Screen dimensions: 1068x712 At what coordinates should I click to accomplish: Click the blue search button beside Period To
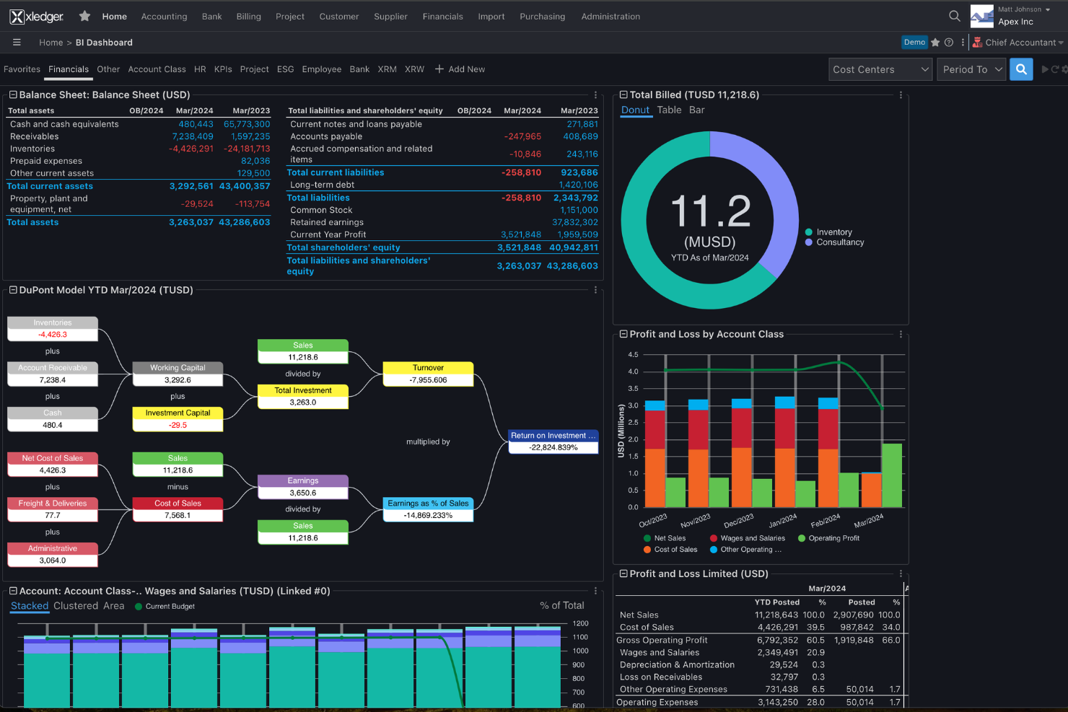pos(1020,69)
